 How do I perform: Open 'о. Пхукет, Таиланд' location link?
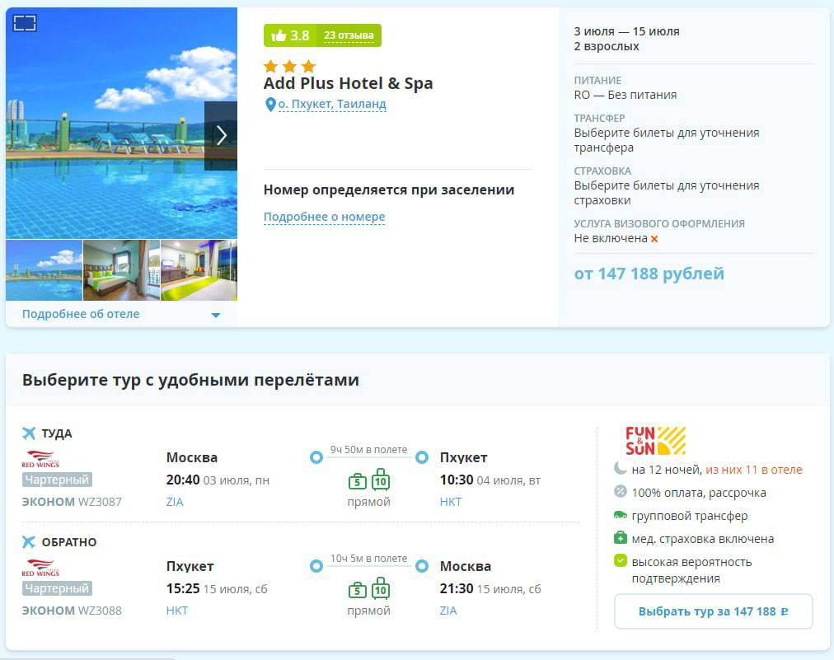[x=332, y=104]
